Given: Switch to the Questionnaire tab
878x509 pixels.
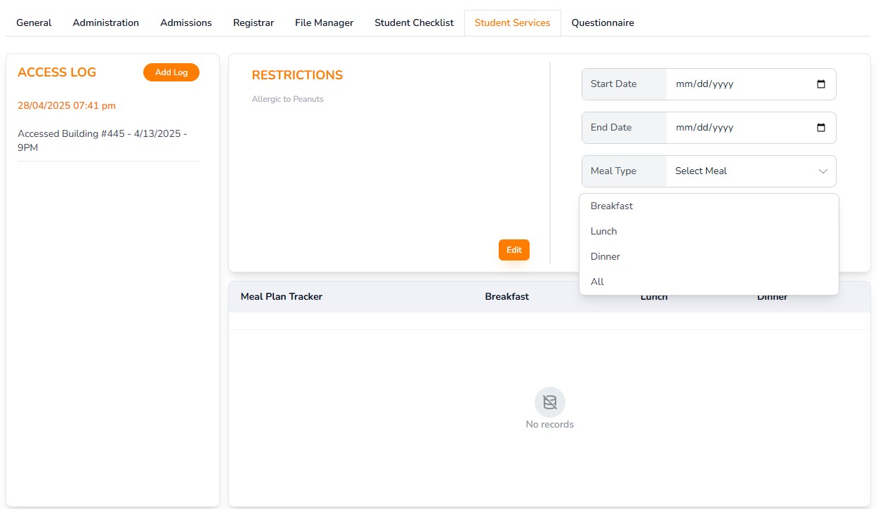Looking at the screenshot, I should tap(602, 22).
